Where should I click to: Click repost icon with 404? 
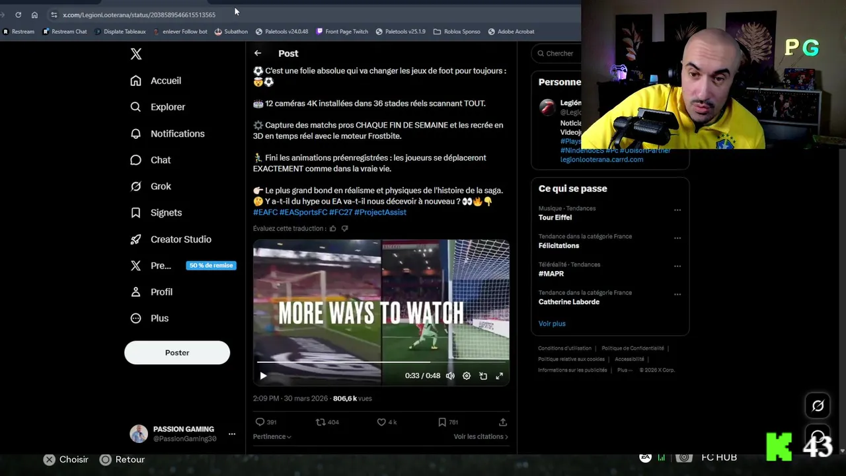point(327,422)
